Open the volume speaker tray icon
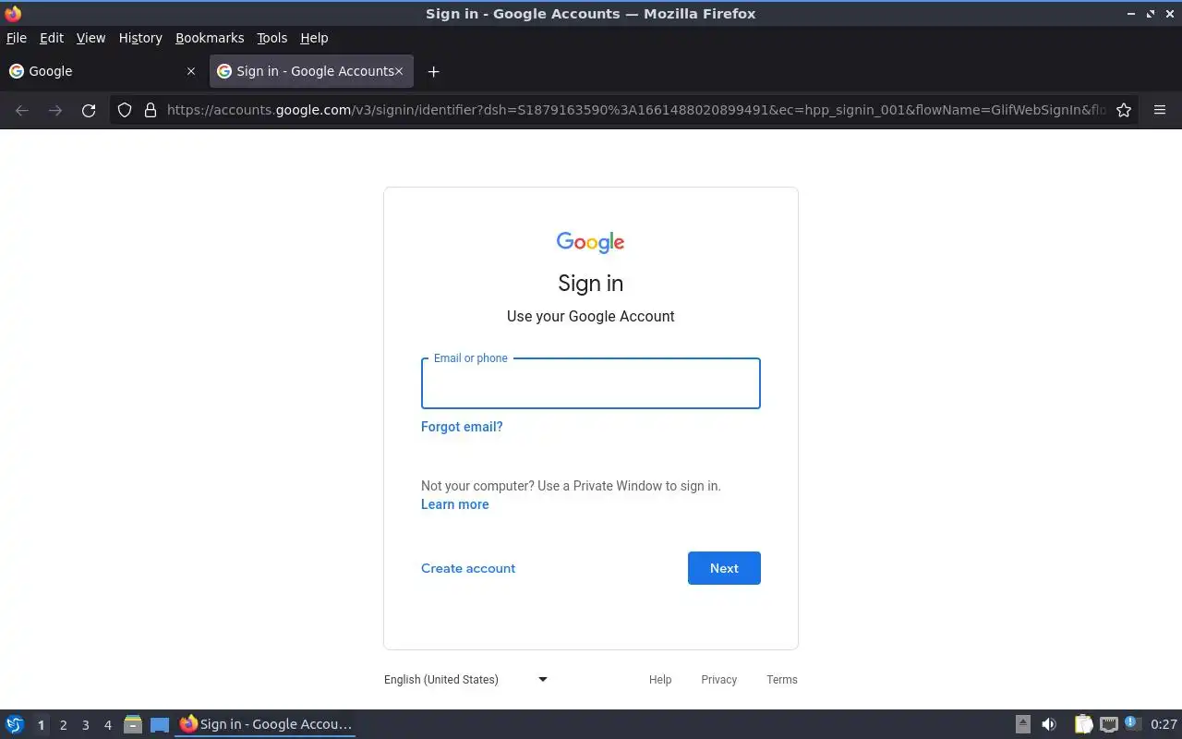 point(1049,724)
